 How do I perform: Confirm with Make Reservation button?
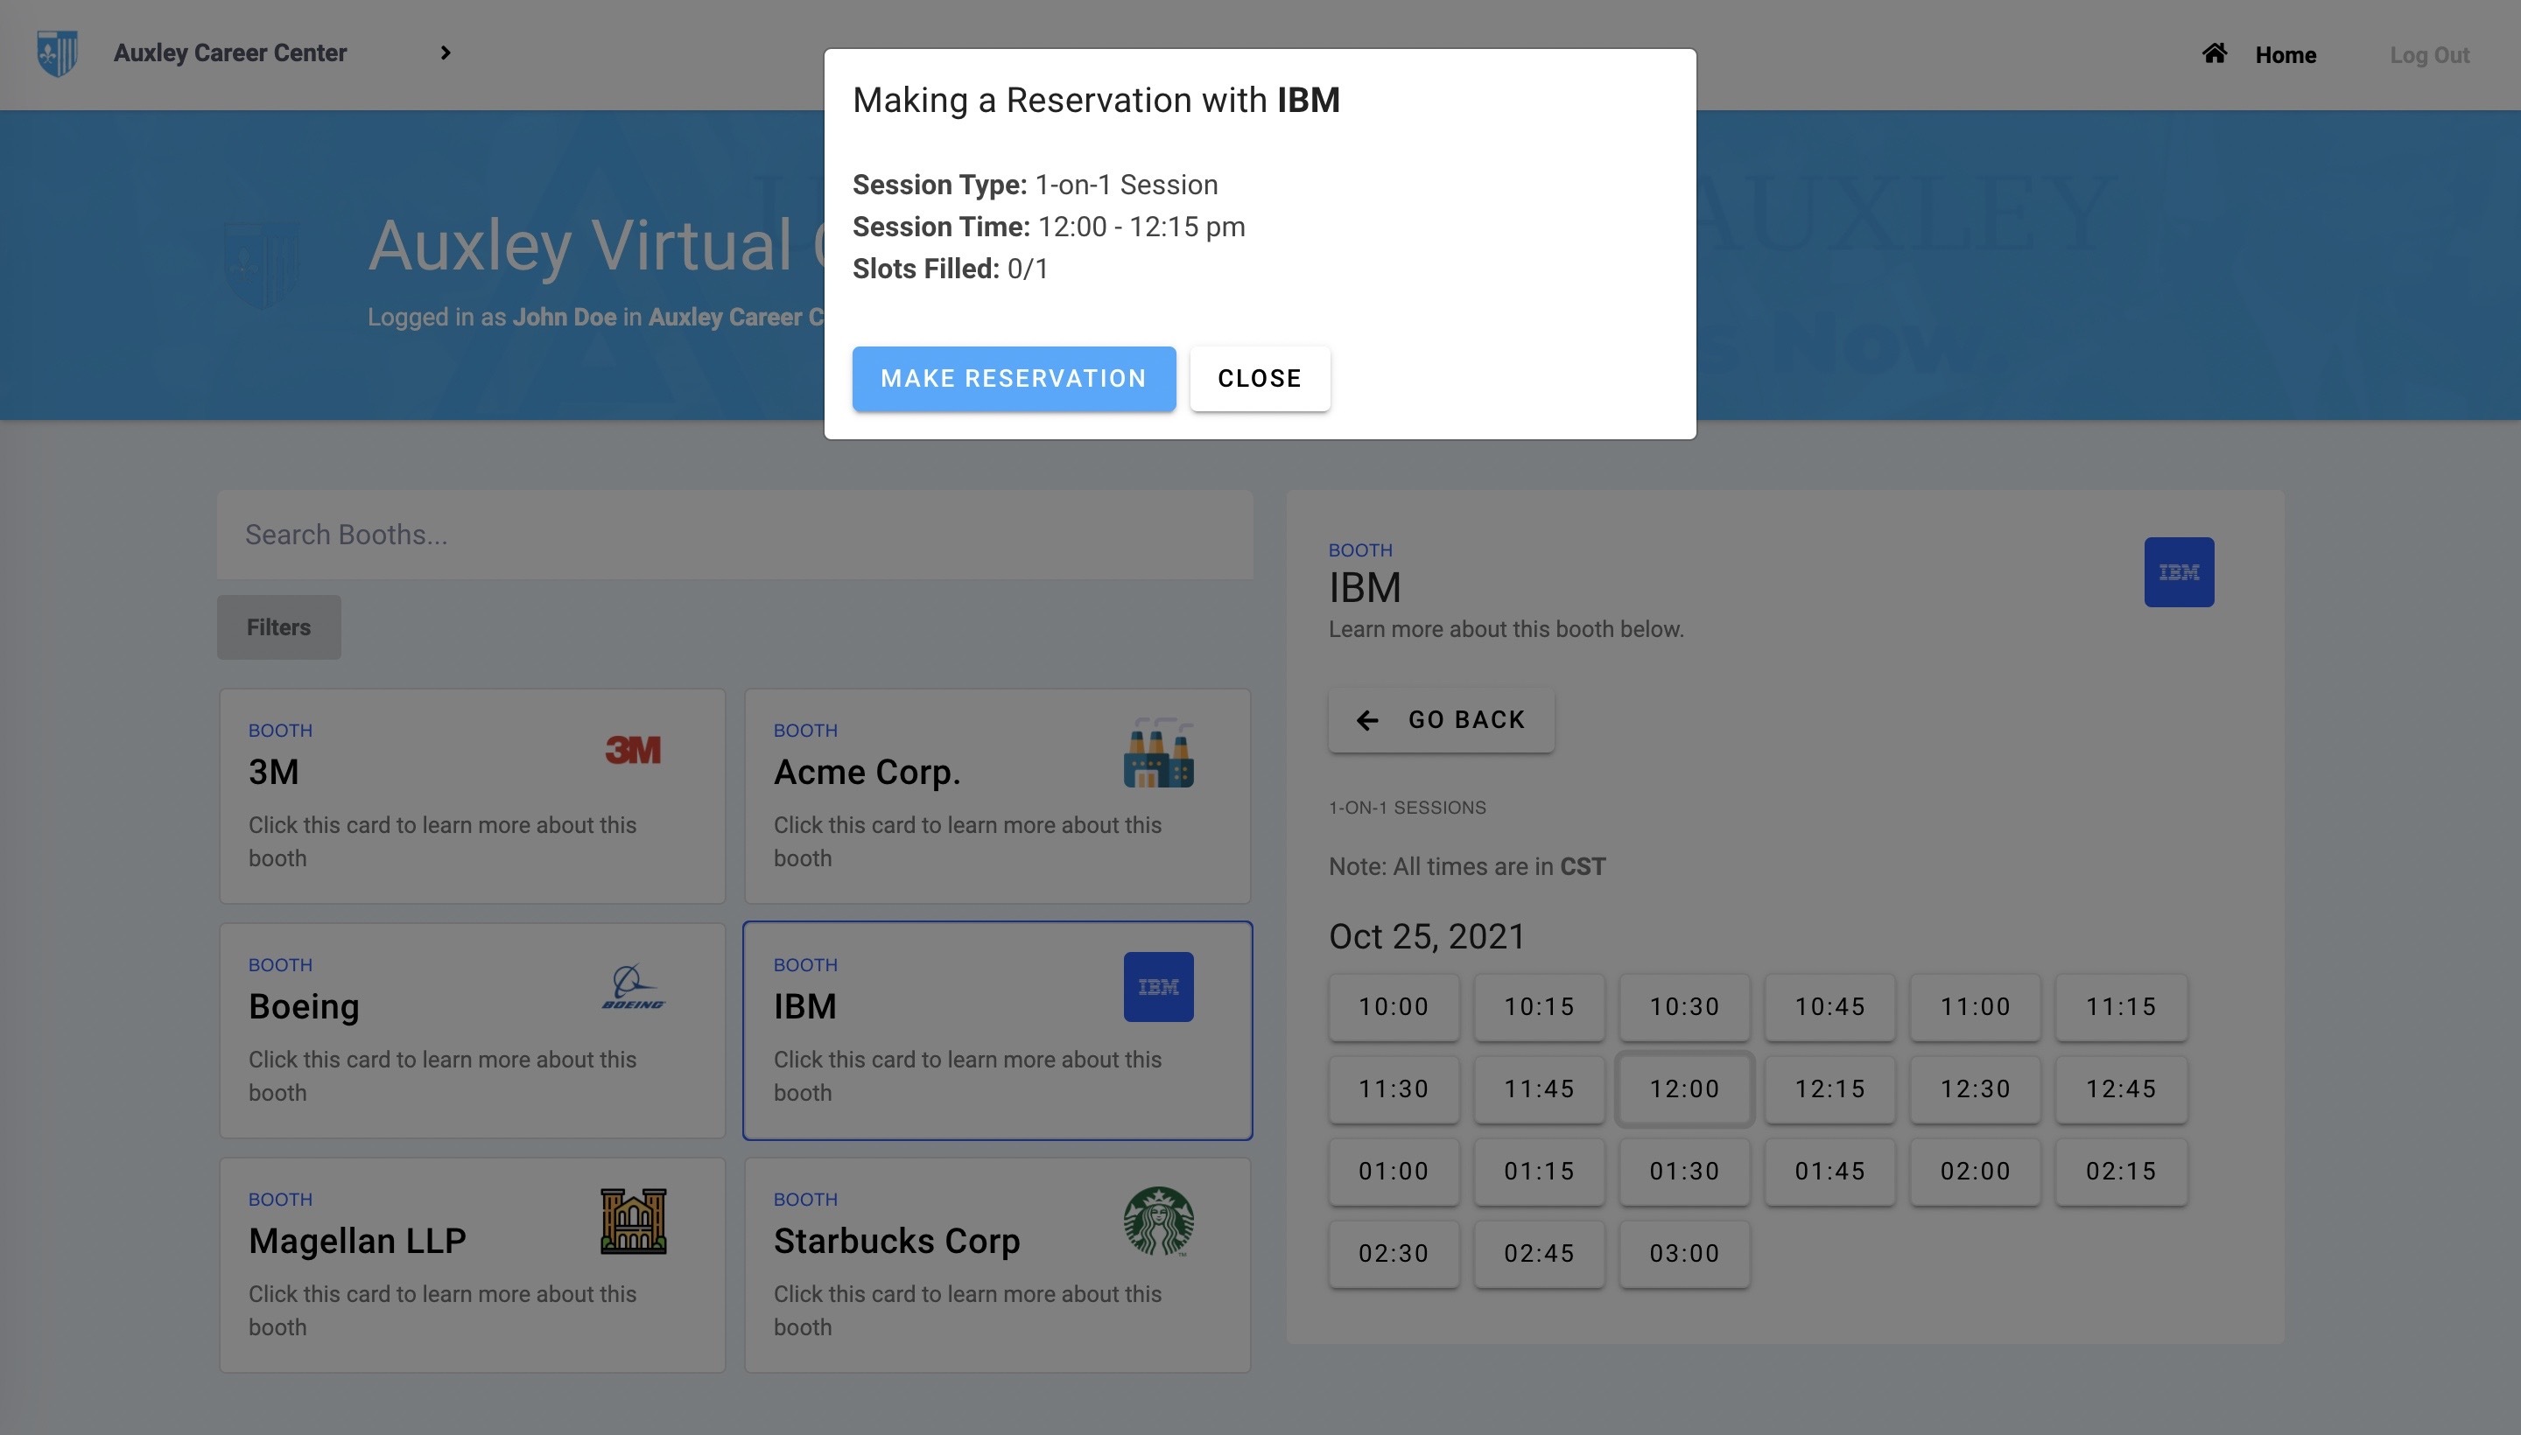(1014, 379)
